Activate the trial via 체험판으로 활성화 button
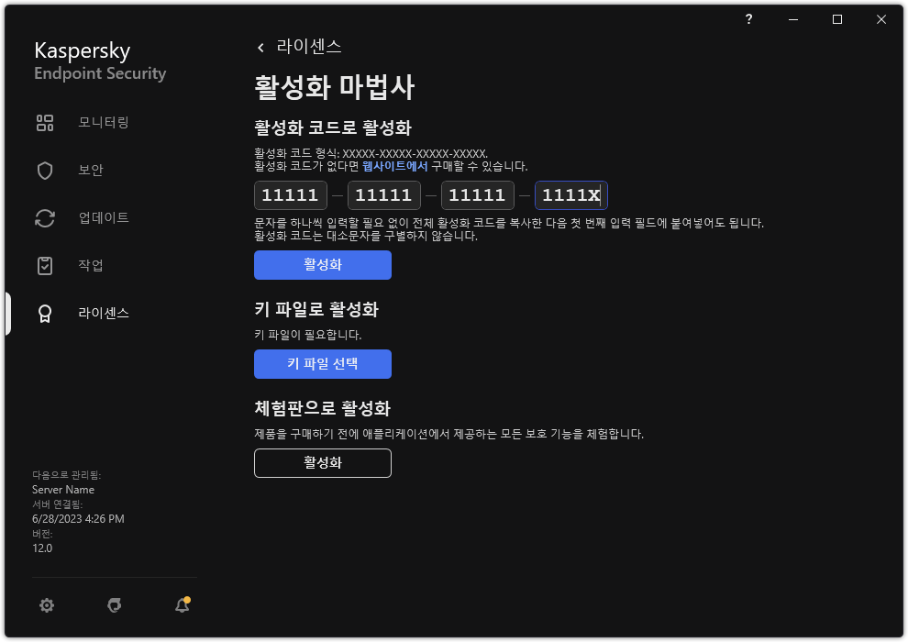The height and width of the screenshot is (642, 908). (322, 463)
